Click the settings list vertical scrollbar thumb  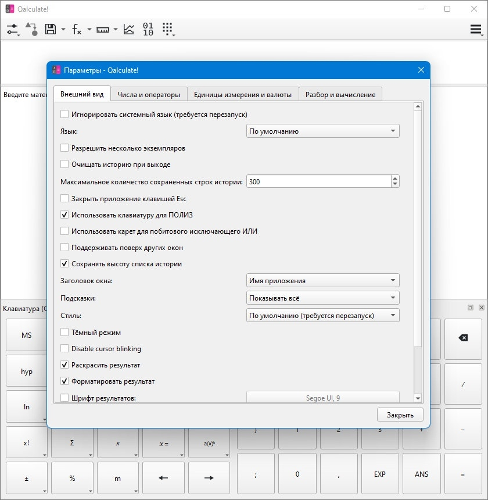(x=418, y=229)
